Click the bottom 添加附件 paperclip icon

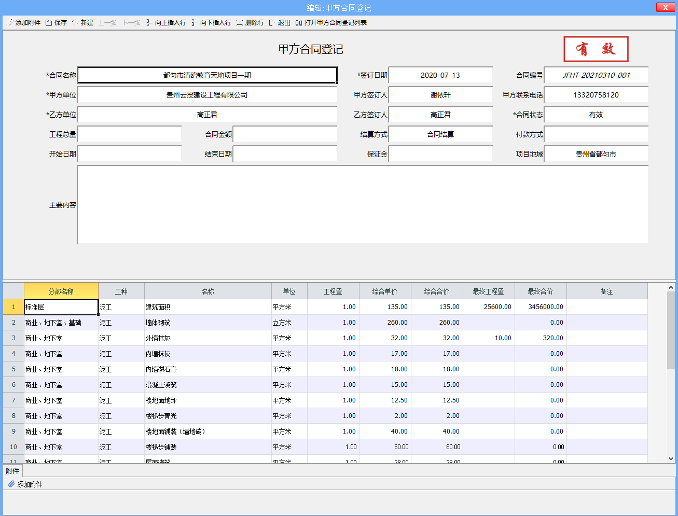(x=11, y=484)
